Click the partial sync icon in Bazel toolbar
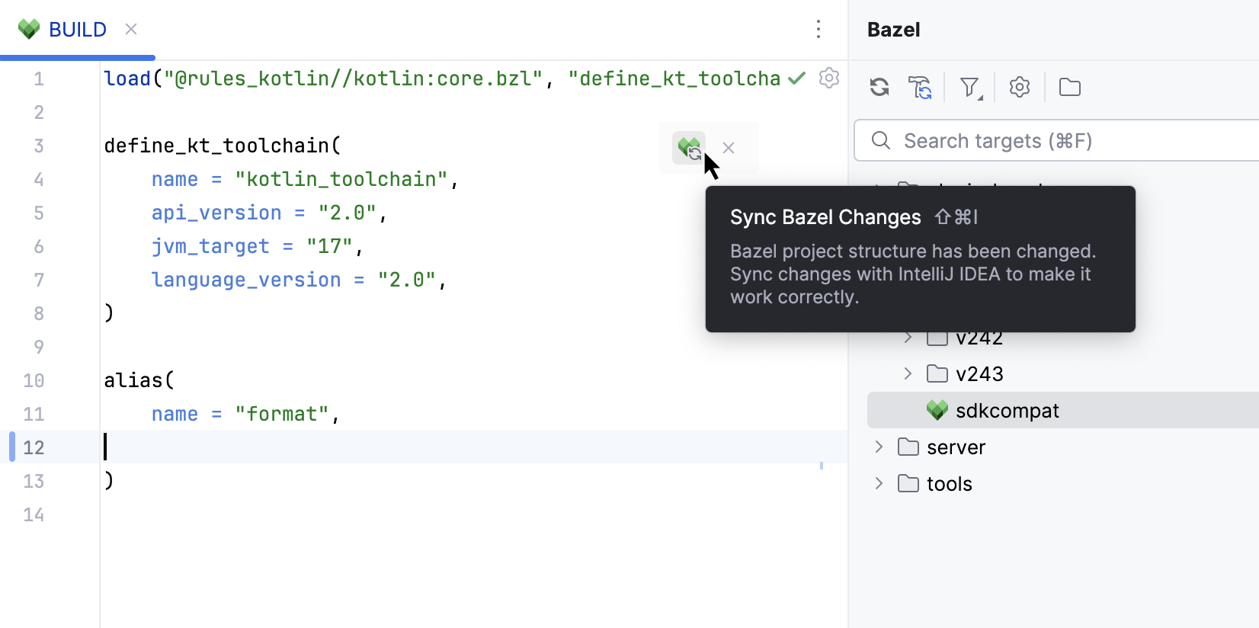Image resolution: width=1259 pixels, height=628 pixels. tap(920, 88)
